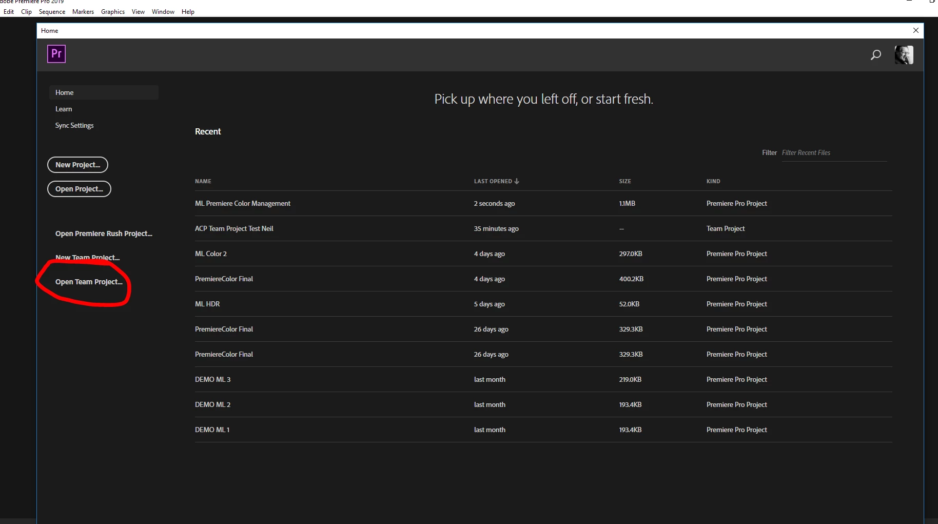Click Open Team Project link
The width and height of the screenshot is (938, 524).
click(x=89, y=282)
